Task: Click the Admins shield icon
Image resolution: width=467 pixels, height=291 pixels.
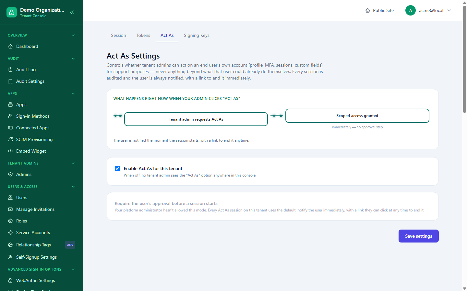Action: [x=10, y=174]
